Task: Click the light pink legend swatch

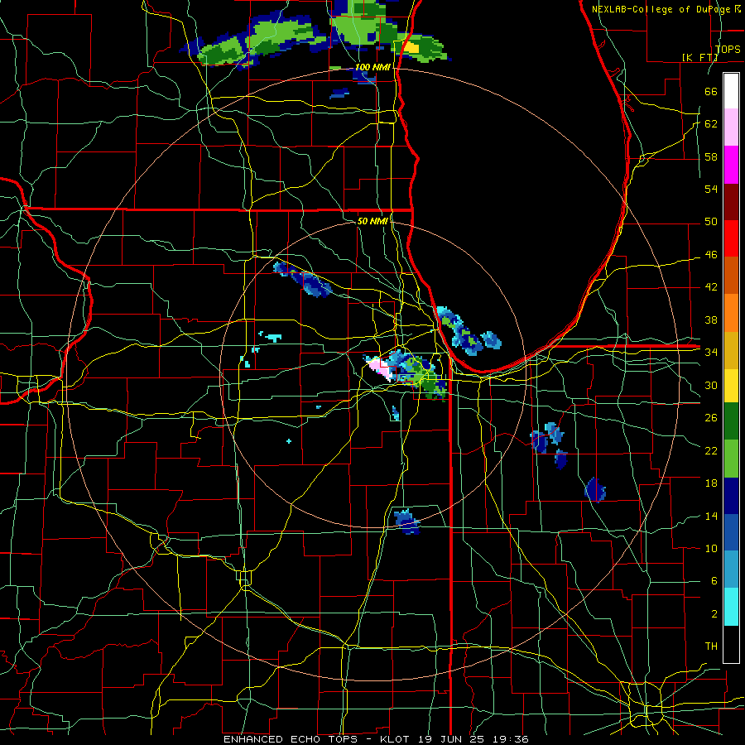Action: pyautogui.click(x=731, y=127)
